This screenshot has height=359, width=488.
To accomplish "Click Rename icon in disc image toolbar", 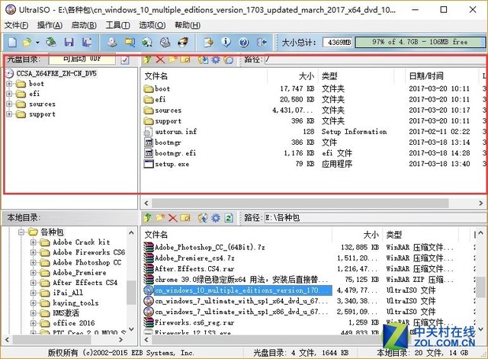I will click(x=185, y=59).
